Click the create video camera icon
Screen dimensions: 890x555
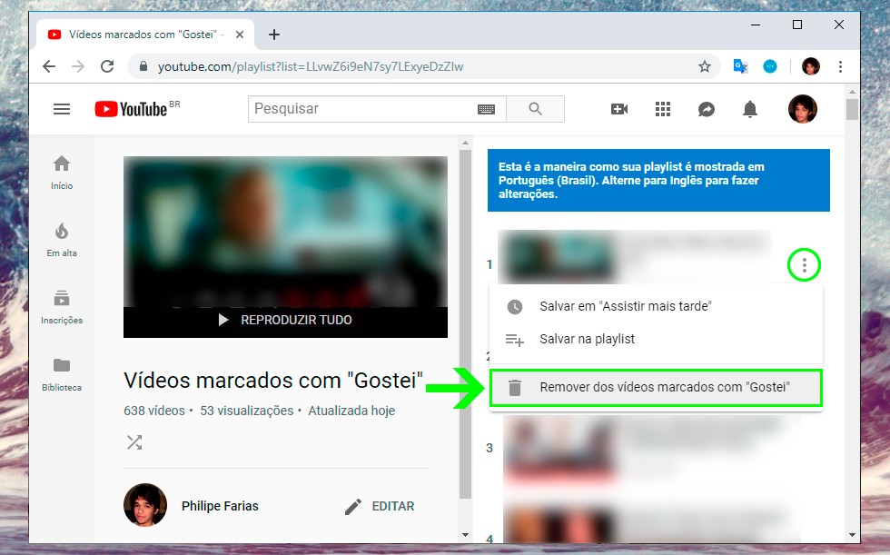tap(619, 109)
